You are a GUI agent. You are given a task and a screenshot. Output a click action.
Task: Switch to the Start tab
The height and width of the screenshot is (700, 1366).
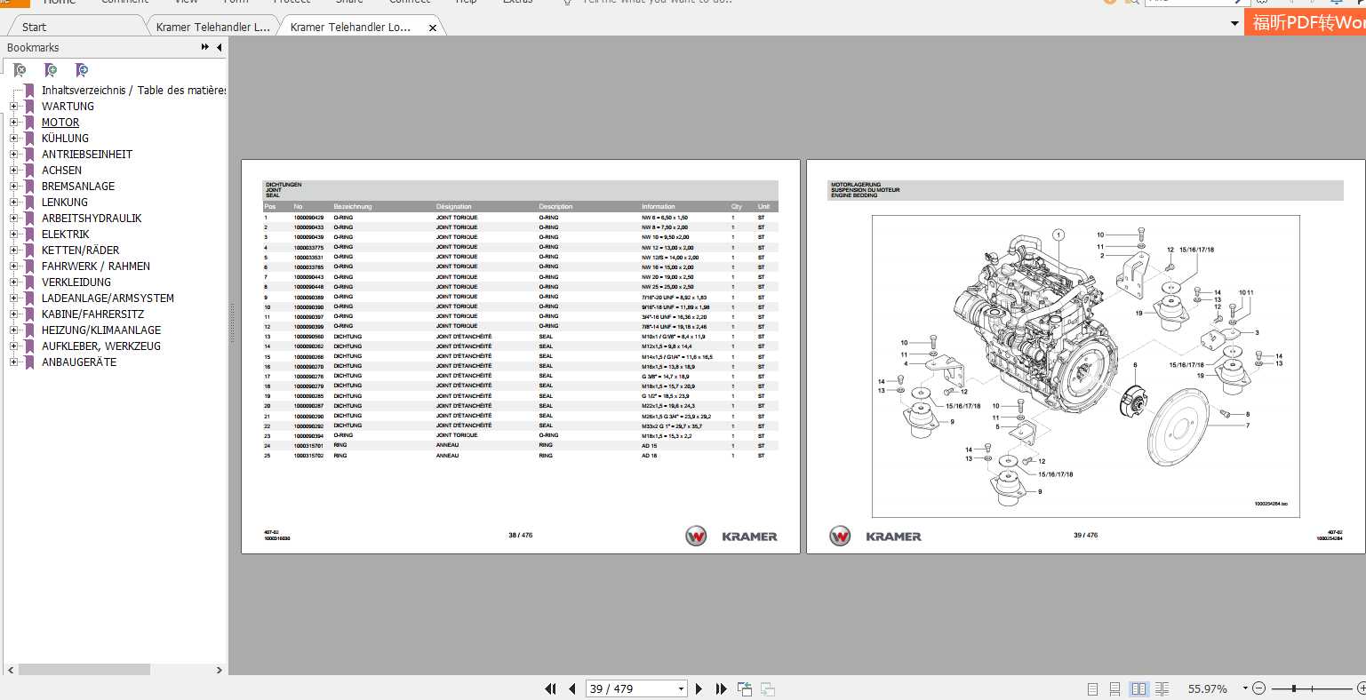coord(35,27)
